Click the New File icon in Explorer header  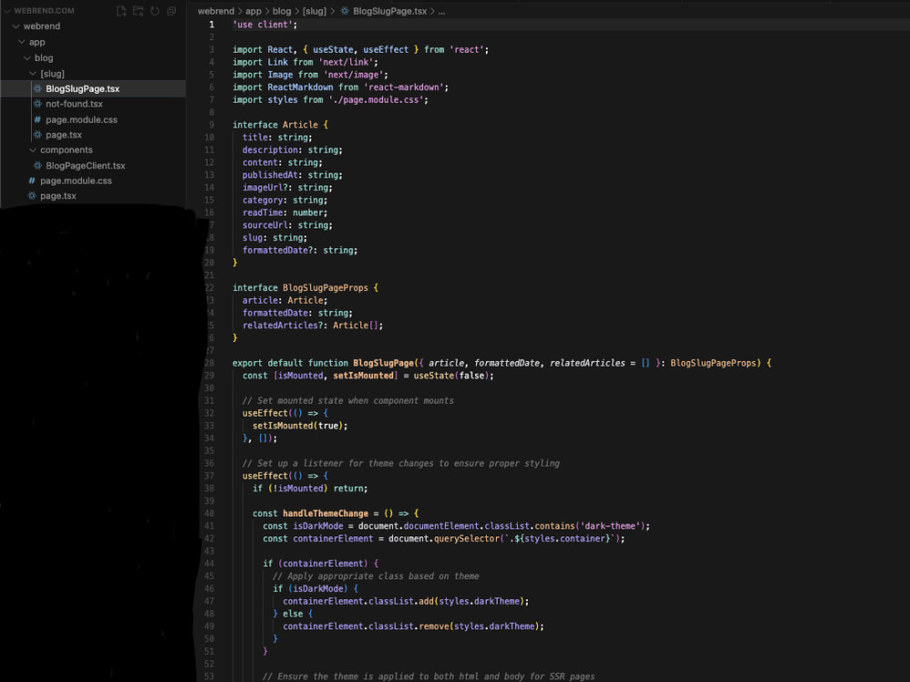[x=121, y=11]
